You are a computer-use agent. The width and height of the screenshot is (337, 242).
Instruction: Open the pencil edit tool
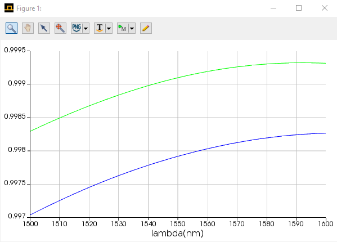pyautogui.click(x=146, y=28)
